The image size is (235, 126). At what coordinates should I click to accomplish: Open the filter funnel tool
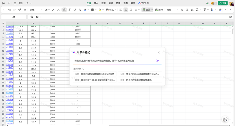(204, 10)
